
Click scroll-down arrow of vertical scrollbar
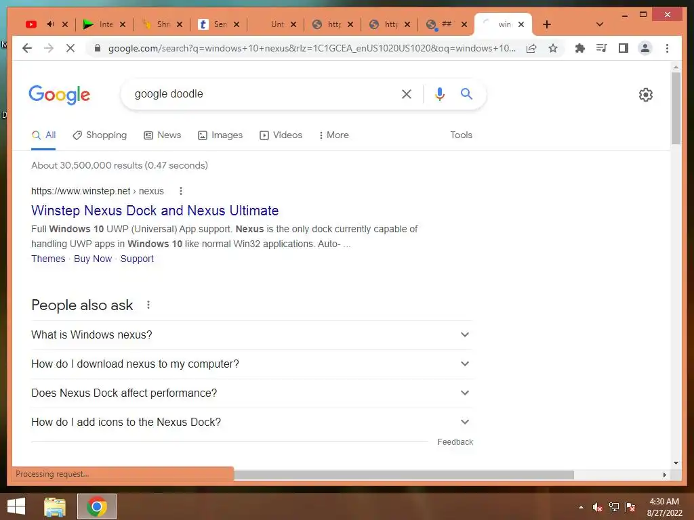676,463
